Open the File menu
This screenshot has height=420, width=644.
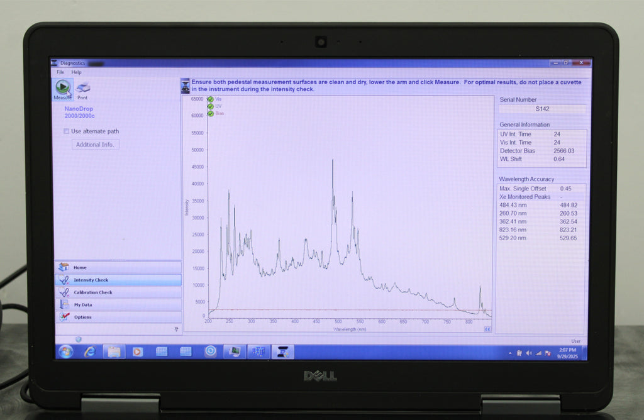(x=60, y=72)
